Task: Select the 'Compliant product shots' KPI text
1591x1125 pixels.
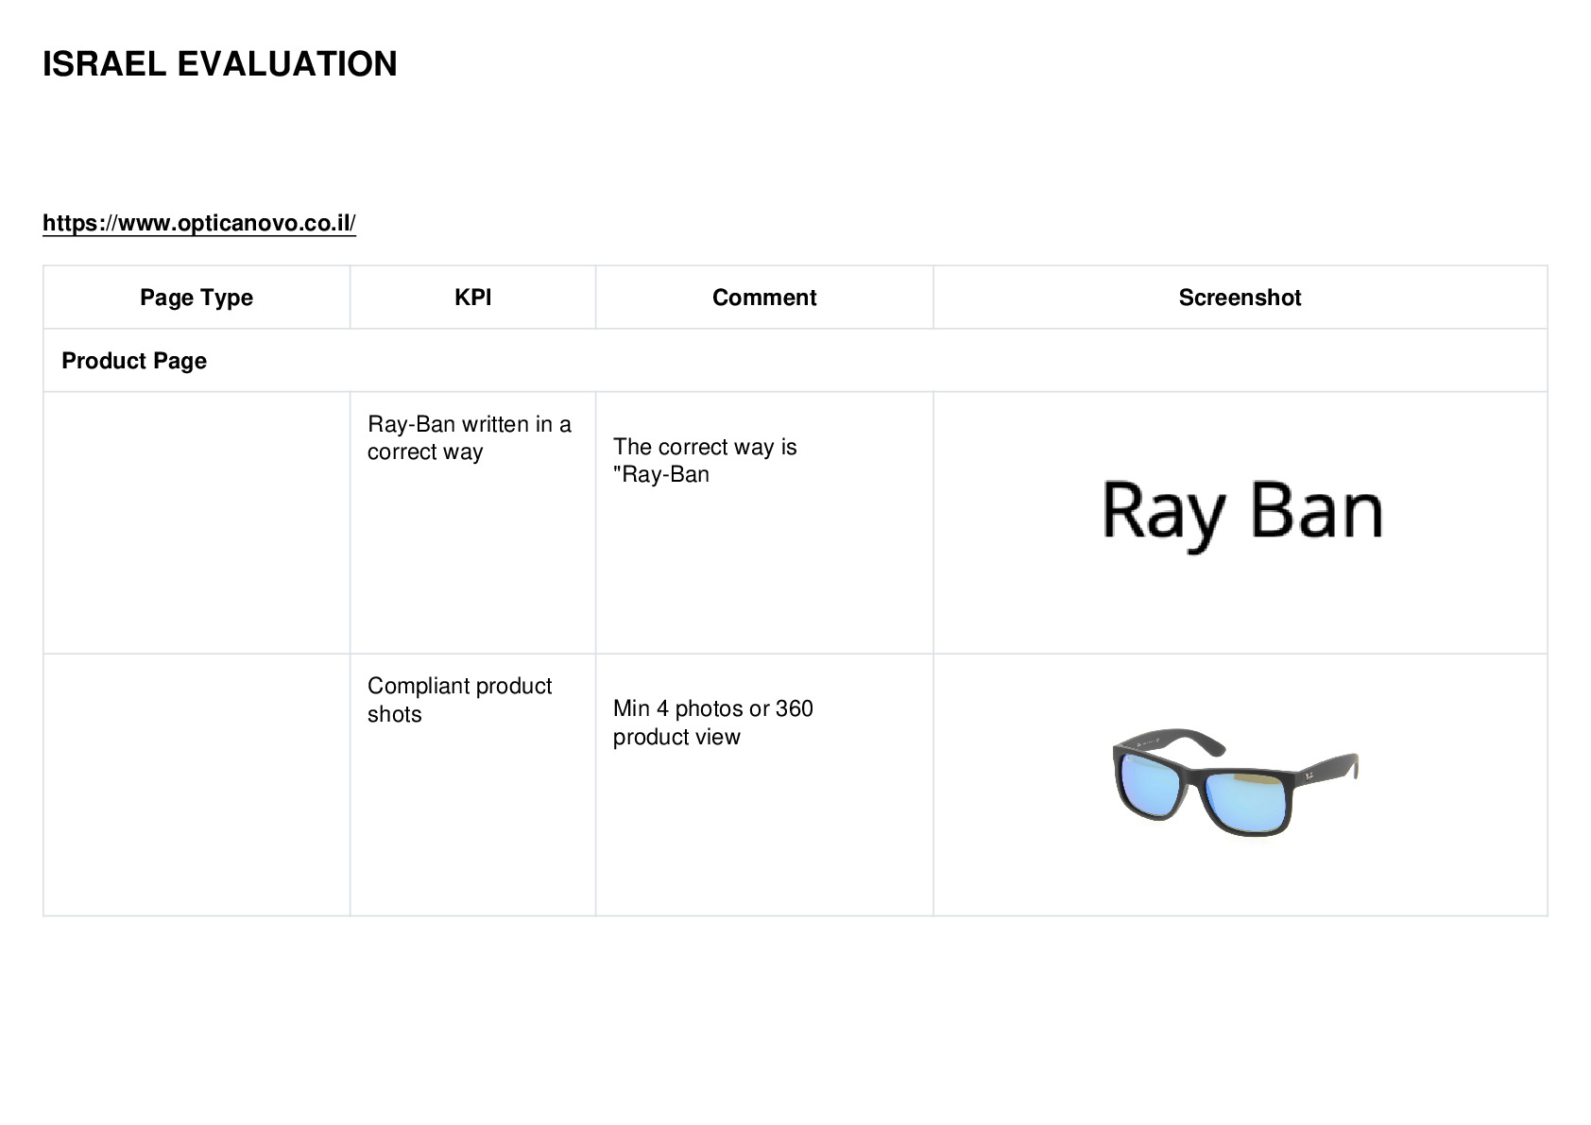Action: coord(459,700)
